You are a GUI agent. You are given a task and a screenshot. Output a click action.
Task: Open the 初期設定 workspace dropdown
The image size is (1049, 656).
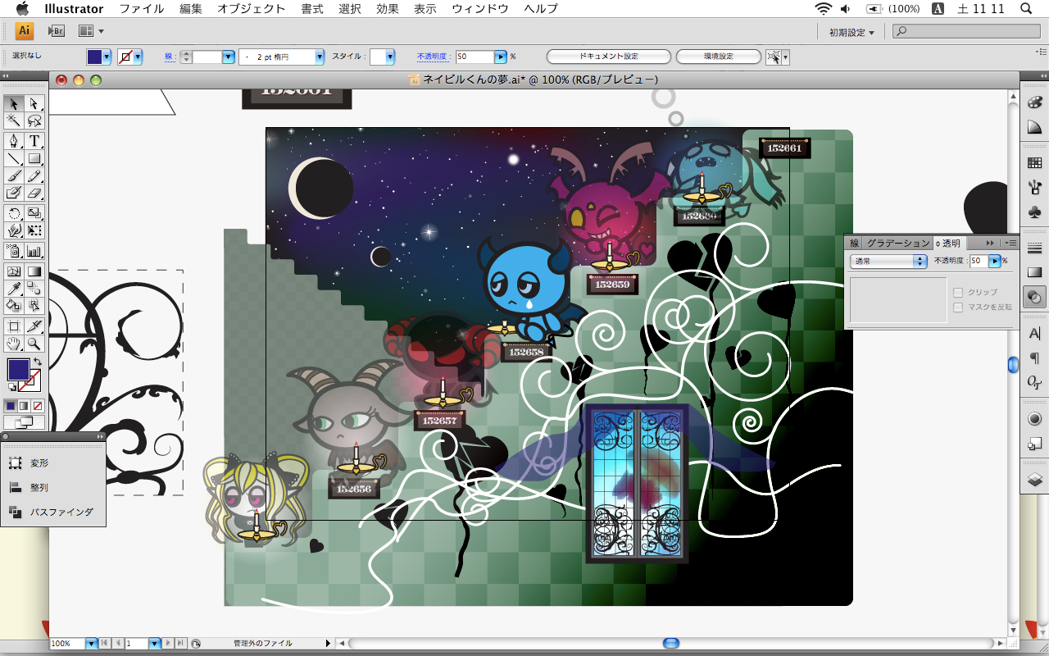click(851, 32)
